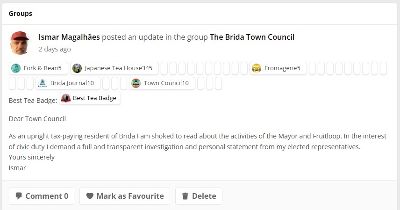Screen dimensions: 400x210
Task: Toggle Mark as Favourite on this post
Action: coord(124,196)
